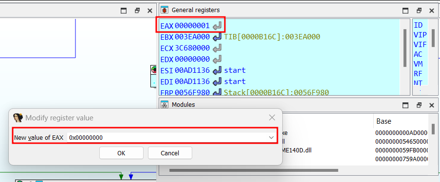
Task: Click the Base column header in Modules
Action: pyautogui.click(x=384, y=121)
